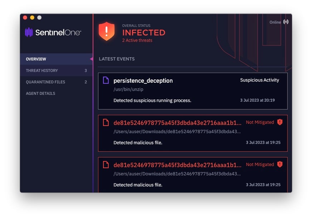Image resolution: width=312 pixels, height=219 pixels.
Task: Click the INFECTED overall status text
Action: [x=143, y=33]
